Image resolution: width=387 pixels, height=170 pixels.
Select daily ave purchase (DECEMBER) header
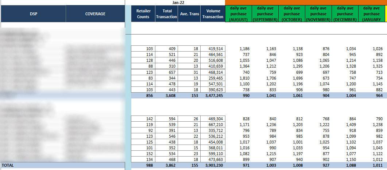point(345,14)
